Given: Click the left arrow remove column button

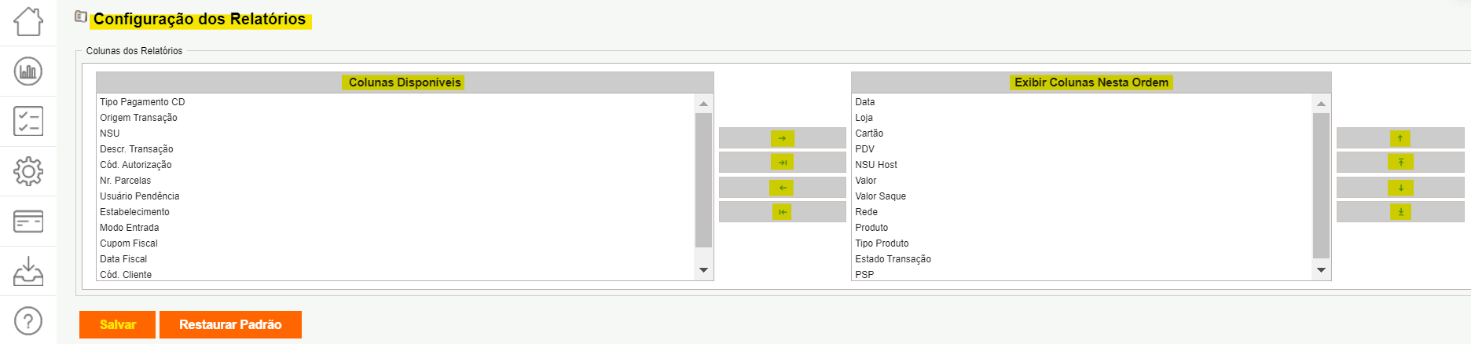Looking at the screenshot, I should coord(782,188).
